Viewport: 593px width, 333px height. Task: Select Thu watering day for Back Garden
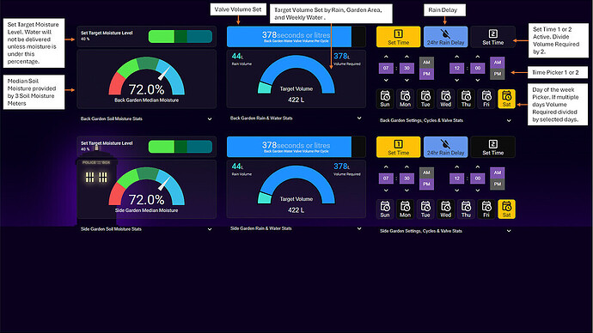click(466, 99)
